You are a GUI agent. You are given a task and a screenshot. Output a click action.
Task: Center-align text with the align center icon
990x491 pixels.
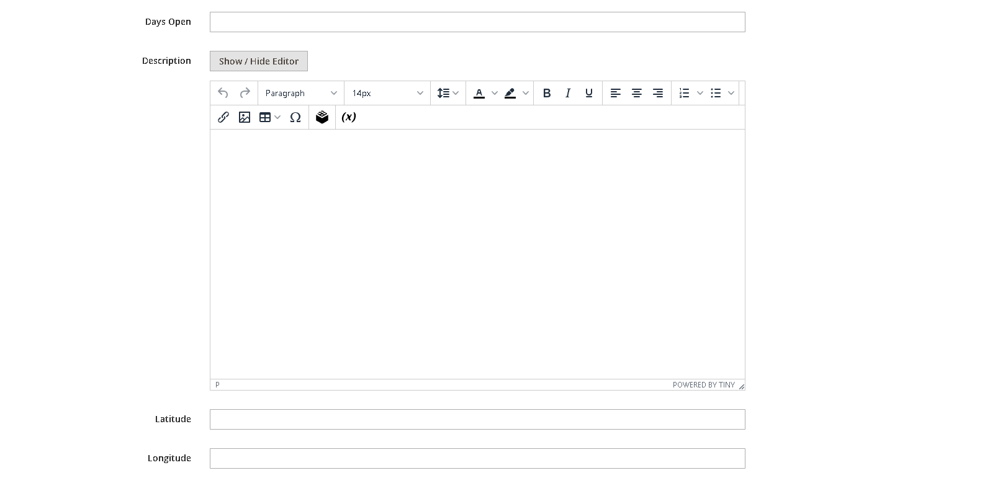[x=637, y=93]
